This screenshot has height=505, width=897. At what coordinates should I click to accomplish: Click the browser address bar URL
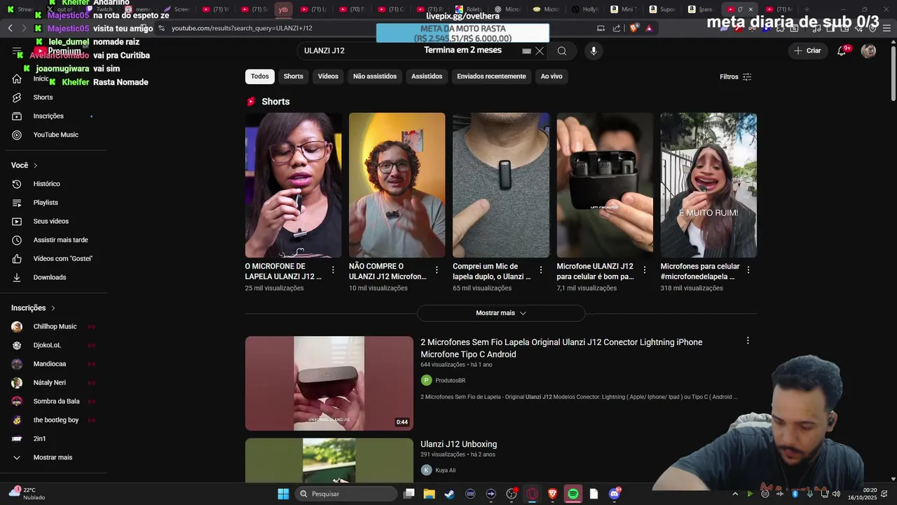click(x=242, y=28)
